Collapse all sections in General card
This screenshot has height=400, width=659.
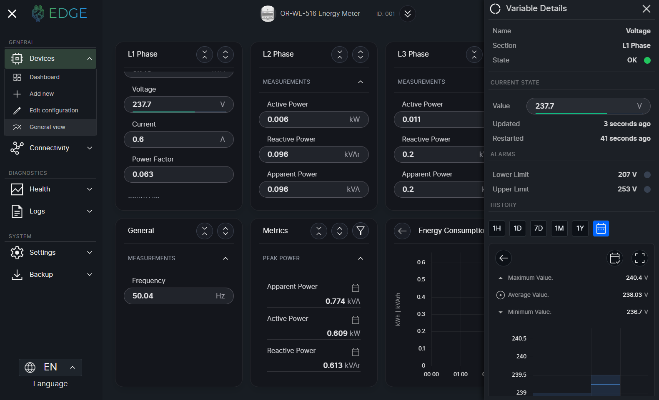click(205, 231)
